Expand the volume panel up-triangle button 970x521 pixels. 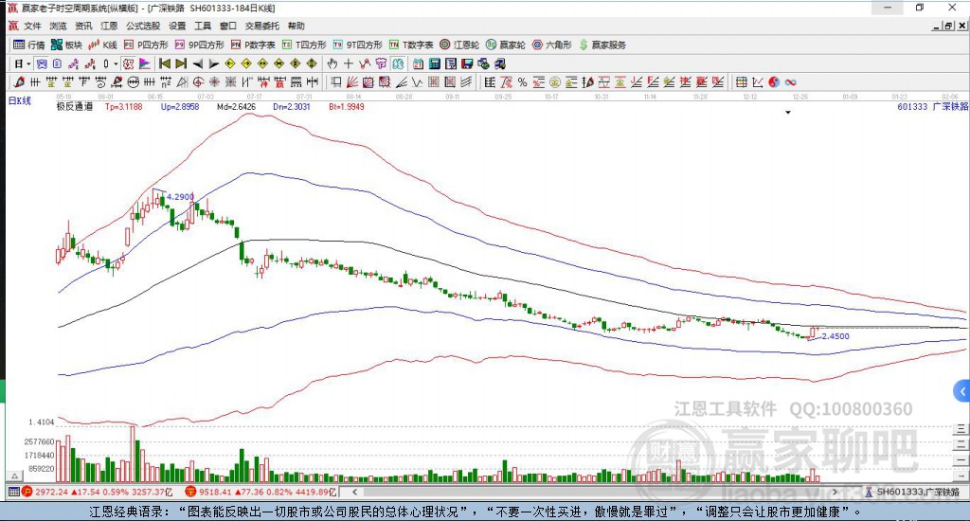point(15,476)
